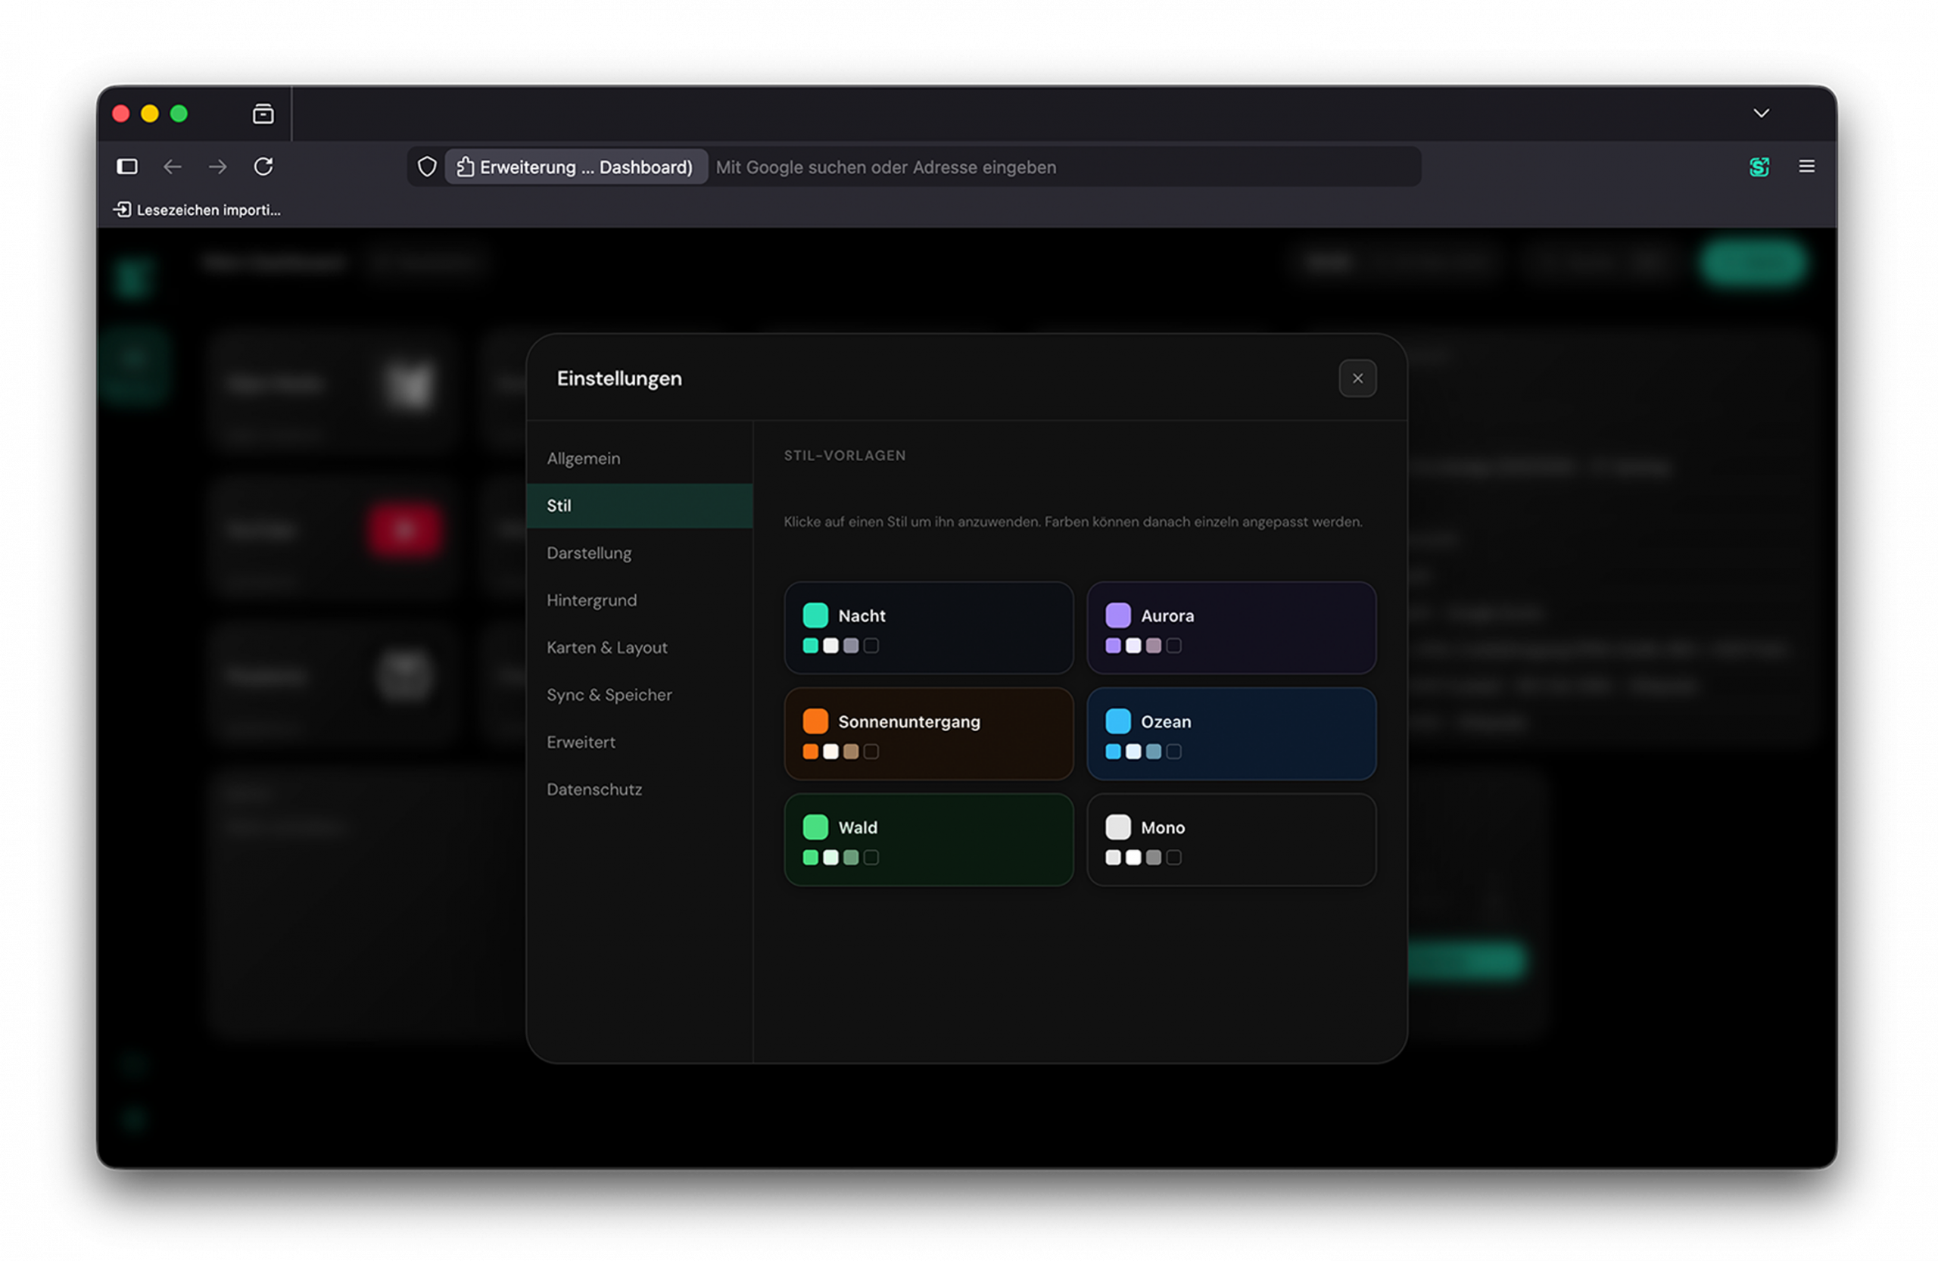Image resolution: width=1938 pixels, height=1261 pixels.
Task: Reload the current page
Action: 263,166
